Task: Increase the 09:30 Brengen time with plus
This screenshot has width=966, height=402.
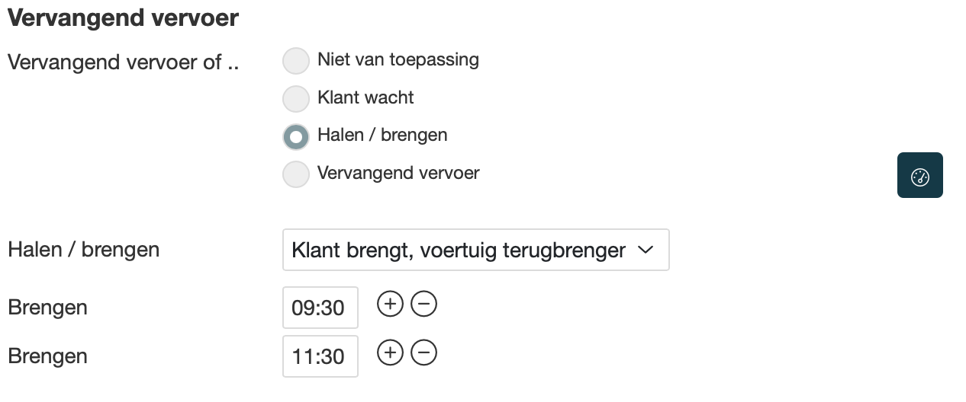Action: (390, 305)
